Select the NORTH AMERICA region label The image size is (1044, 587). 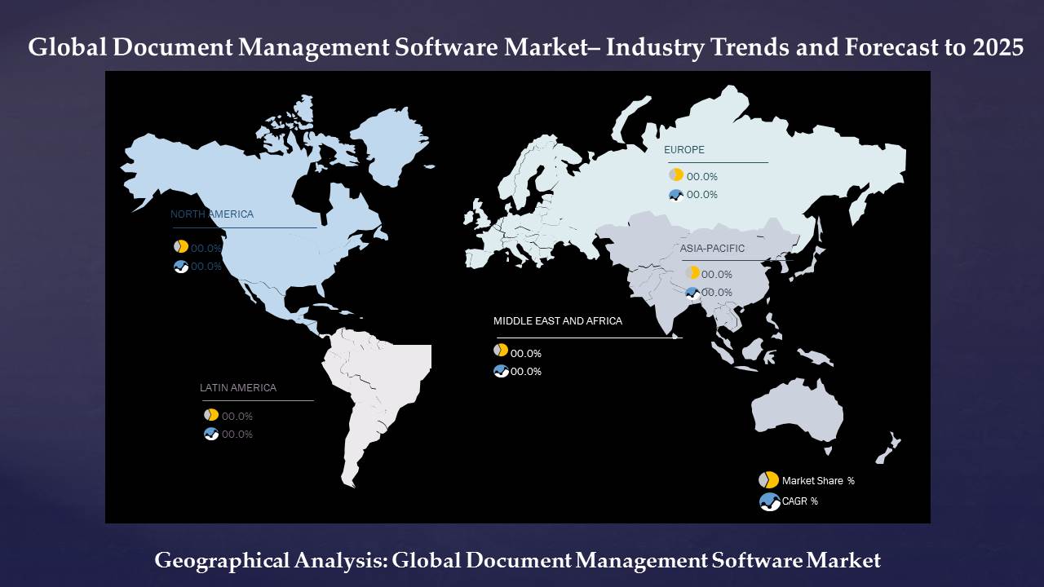212,214
